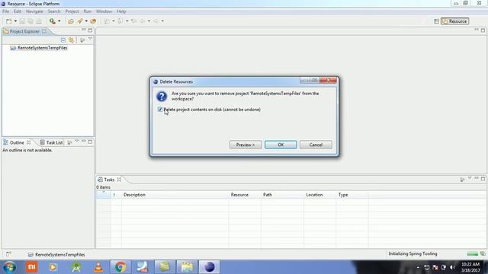This screenshot has height=274, width=488.
Task: Click the New wizard toolbar icon
Action: 9,21
